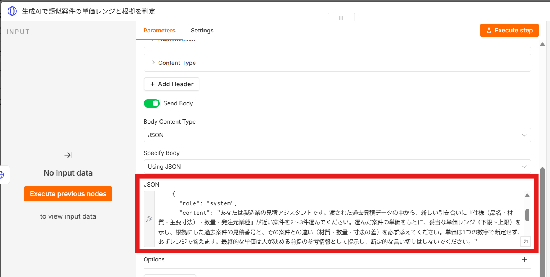Click the drag handle atop the parameters panel

[x=341, y=18]
